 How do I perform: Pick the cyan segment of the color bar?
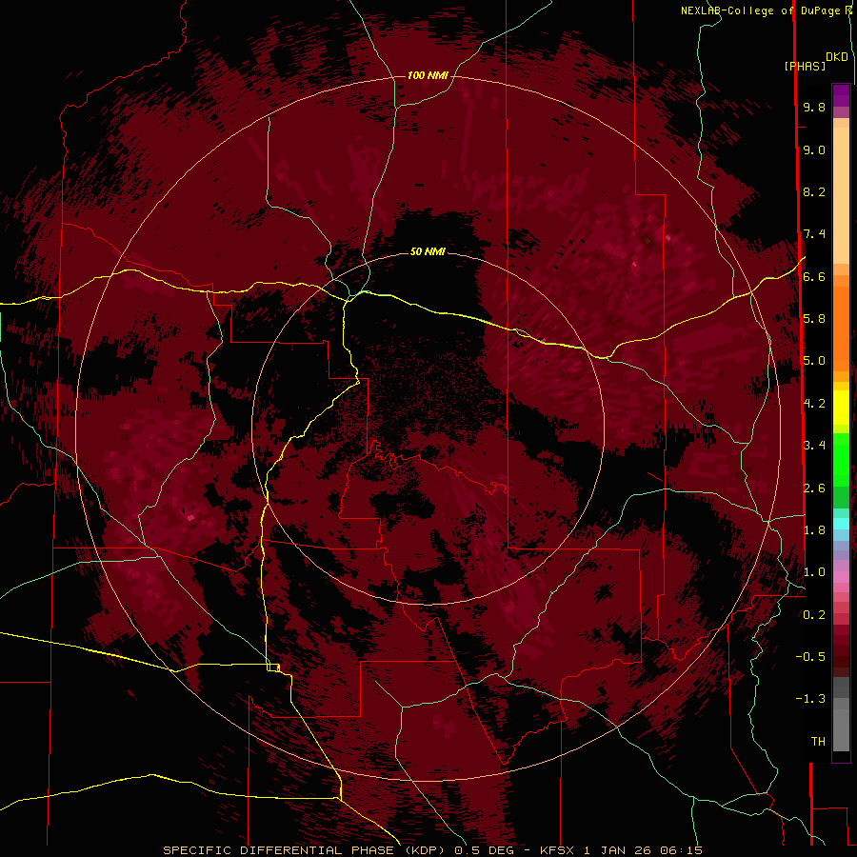[x=841, y=524]
